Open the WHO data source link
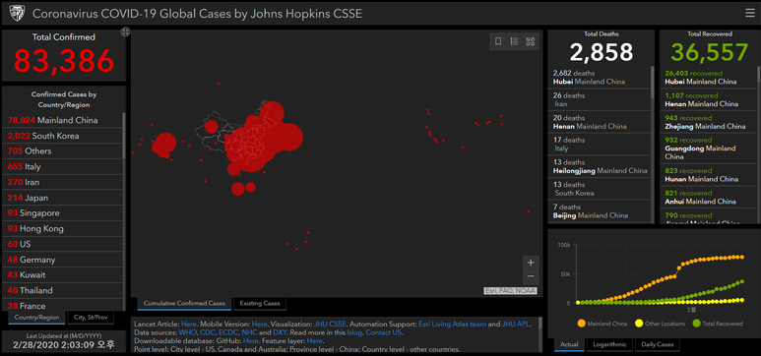Viewport: 761px width, 356px height. [187, 332]
